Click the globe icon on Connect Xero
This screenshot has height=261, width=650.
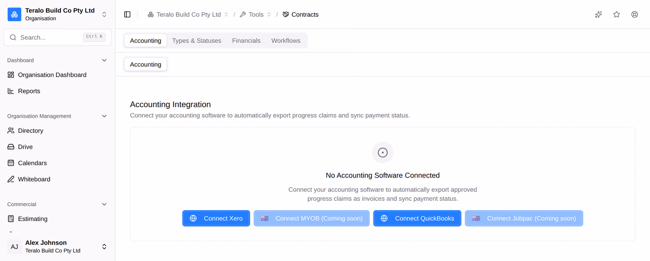tap(193, 218)
